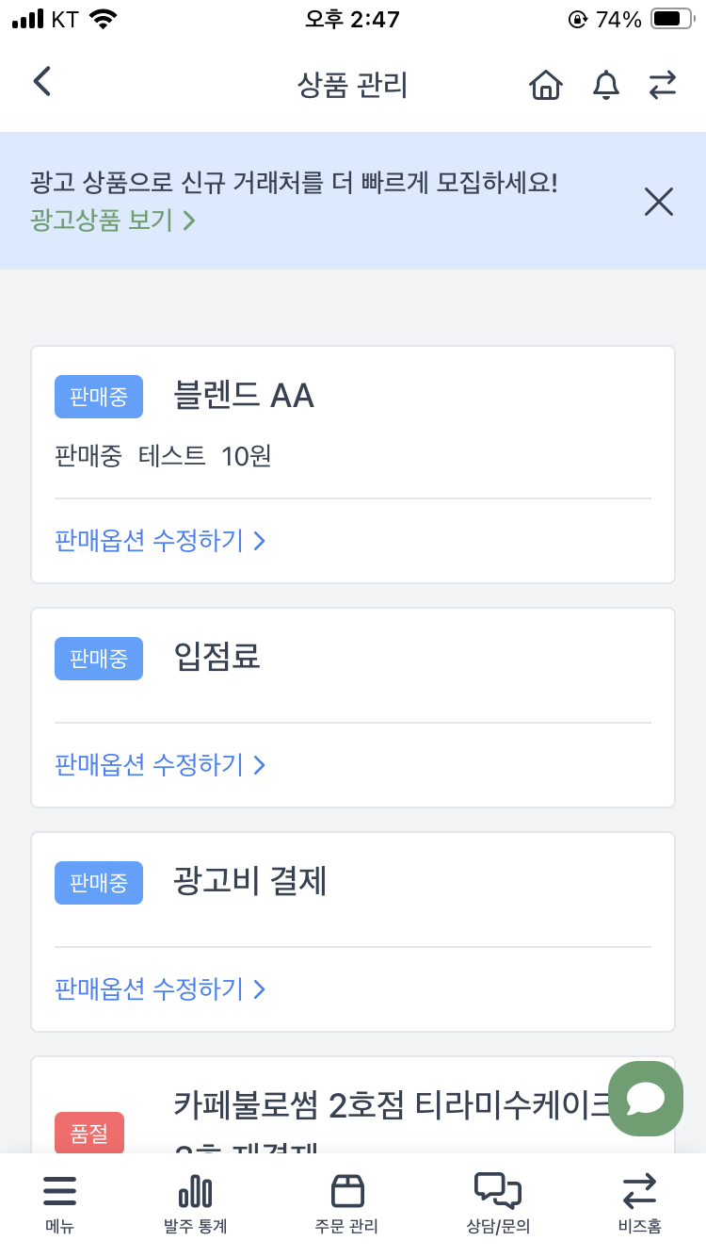Image resolution: width=706 pixels, height=1257 pixels.
Task: Follow the 광고상품 보기 link
Action: point(113,220)
